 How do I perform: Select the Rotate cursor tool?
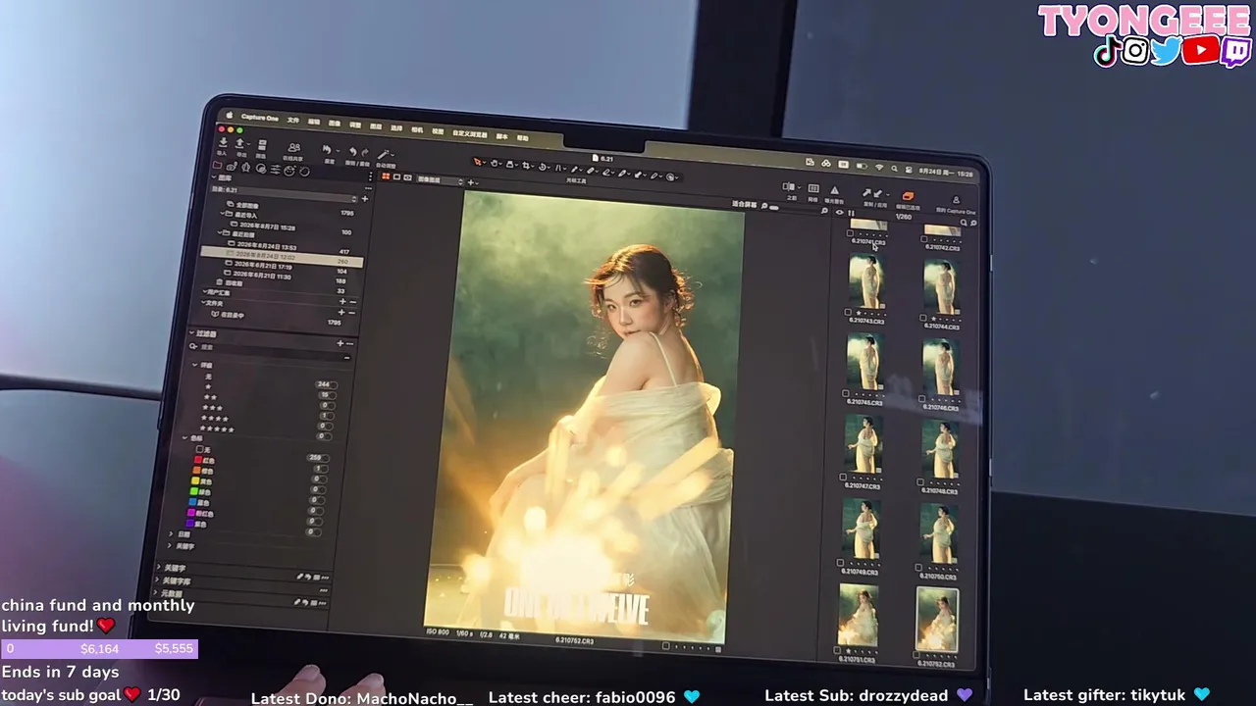[x=544, y=166]
